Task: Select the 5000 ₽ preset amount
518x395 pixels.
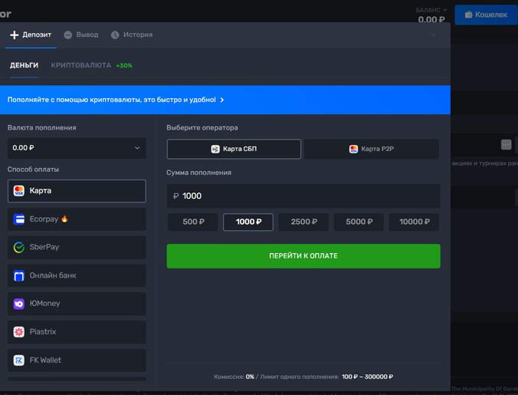Action: pos(359,222)
